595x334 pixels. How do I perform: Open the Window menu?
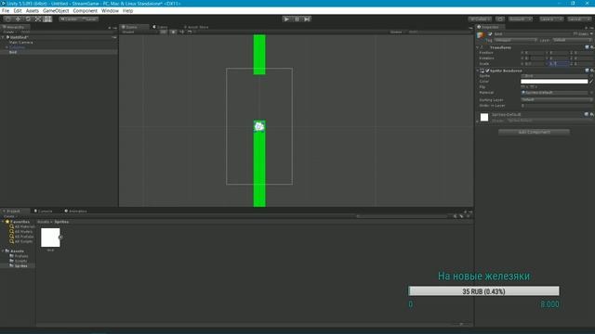(x=110, y=10)
